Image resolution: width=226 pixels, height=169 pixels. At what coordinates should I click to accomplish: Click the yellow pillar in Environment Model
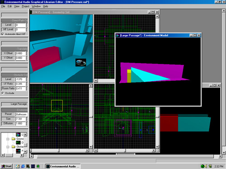pyautogui.click(x=129, y=76)
